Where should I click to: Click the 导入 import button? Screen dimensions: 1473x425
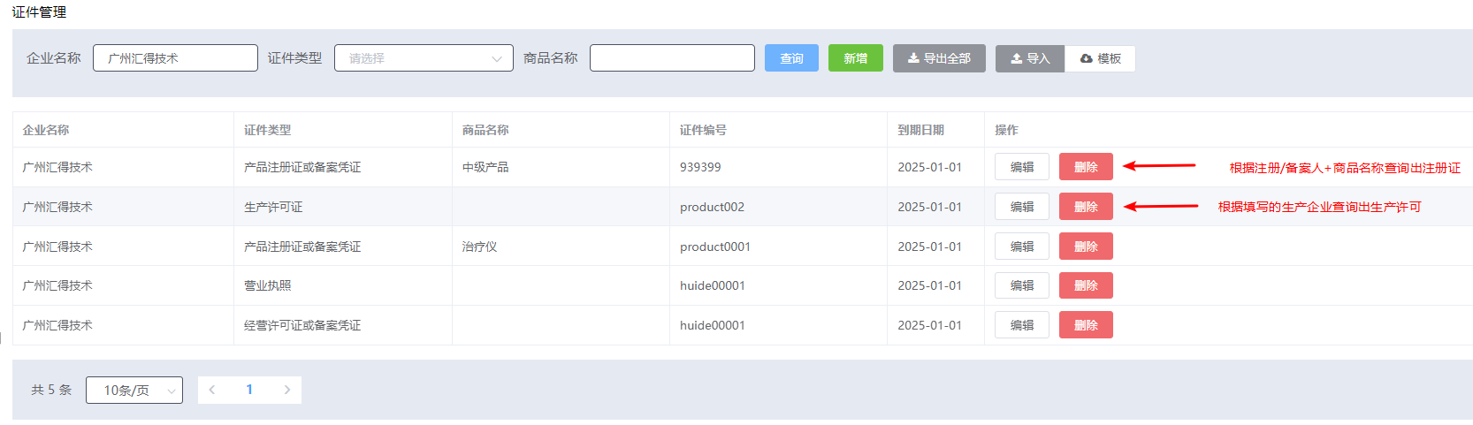click(x=1029, y=58)
